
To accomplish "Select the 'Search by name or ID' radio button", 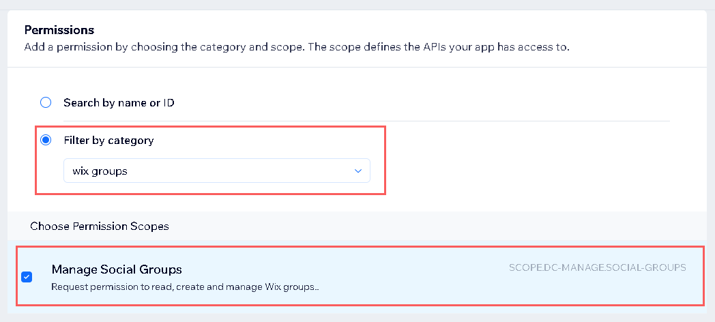I will (x=46, y=102).
